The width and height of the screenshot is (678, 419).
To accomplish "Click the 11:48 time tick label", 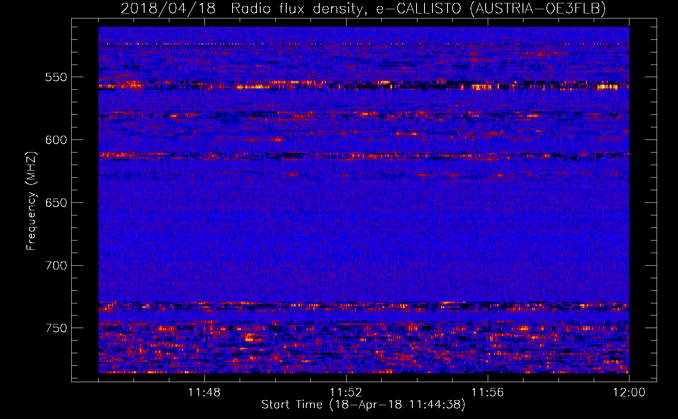I will click(x=204, y=393).
